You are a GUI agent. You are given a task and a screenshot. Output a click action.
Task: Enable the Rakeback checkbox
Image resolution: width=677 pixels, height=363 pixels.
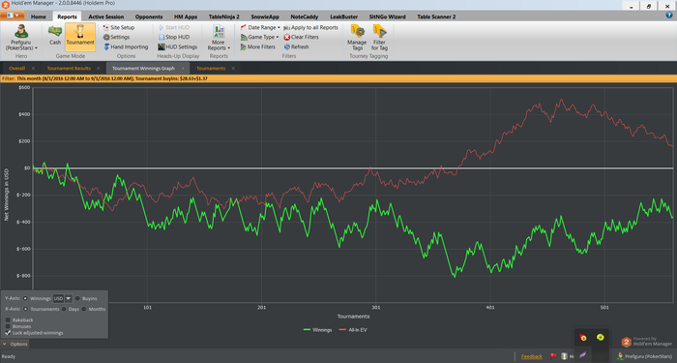[x=8, y=319]
